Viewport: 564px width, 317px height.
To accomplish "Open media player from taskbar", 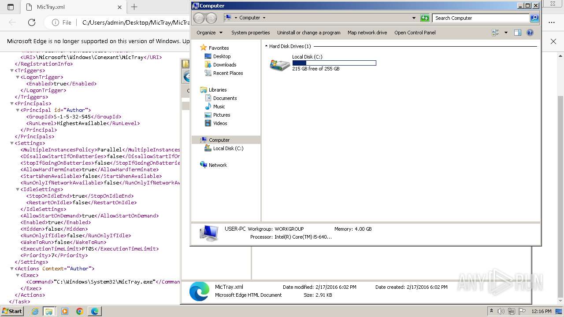I will coord(65,311).
